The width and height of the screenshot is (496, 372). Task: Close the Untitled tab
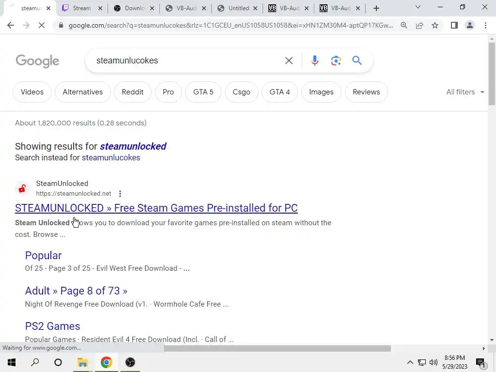(x=255, y=8)
